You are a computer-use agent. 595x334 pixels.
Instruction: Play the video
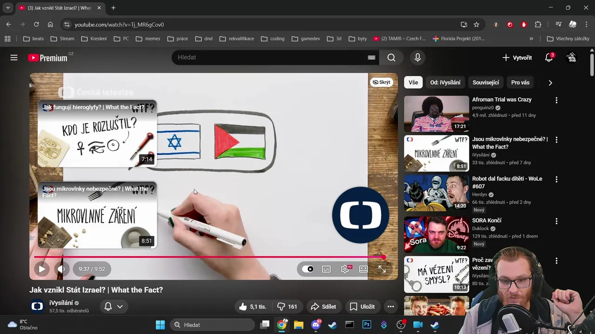coord(42,269)
